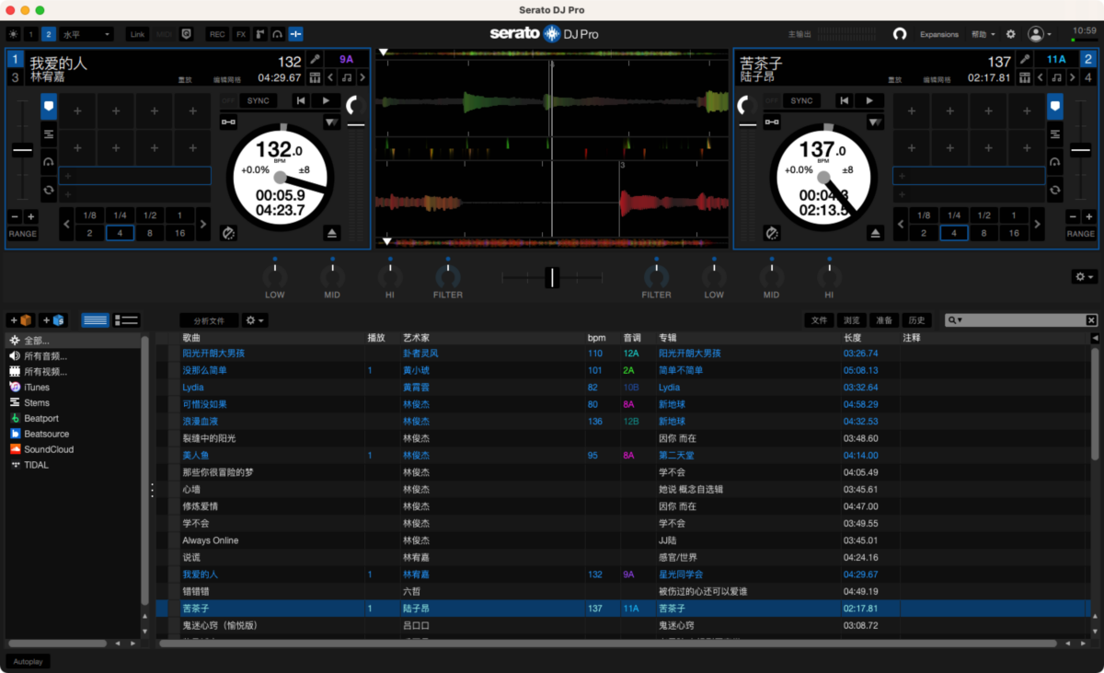The height and width of the screenshot is (673, 1104).
Task: Open the 浏览 browse tab
Action: coord(852,320)
